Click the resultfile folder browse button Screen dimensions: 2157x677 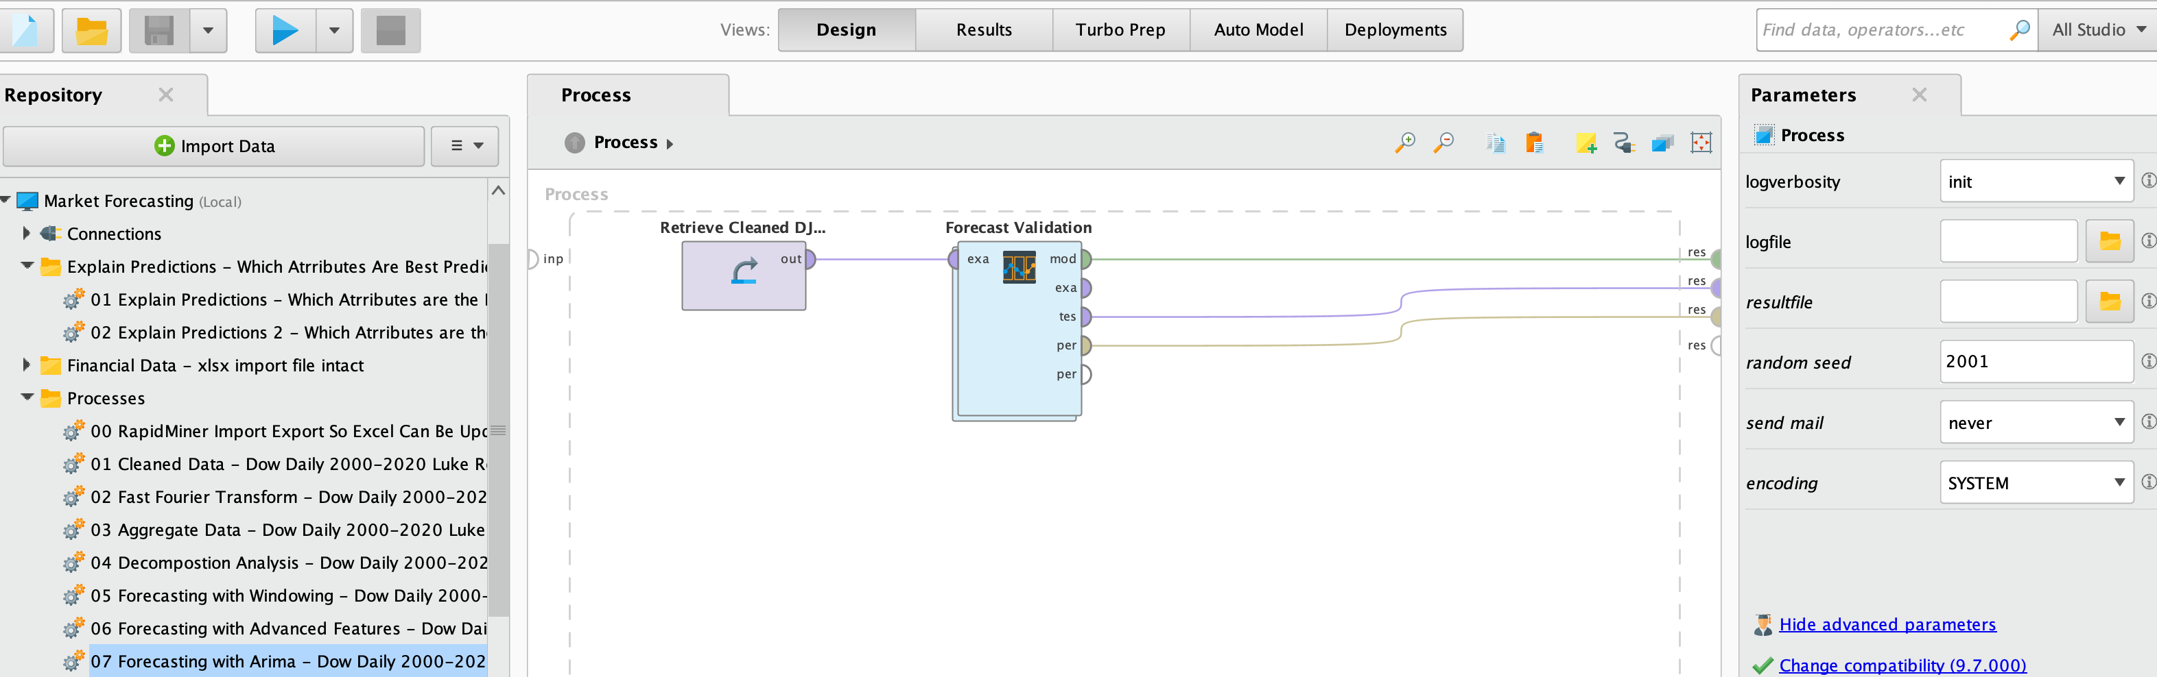point(2109,301)
